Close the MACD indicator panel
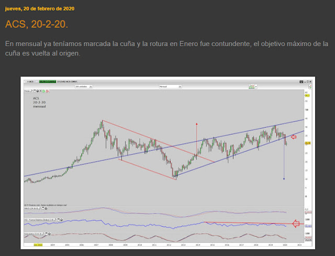 coord(46,208)
